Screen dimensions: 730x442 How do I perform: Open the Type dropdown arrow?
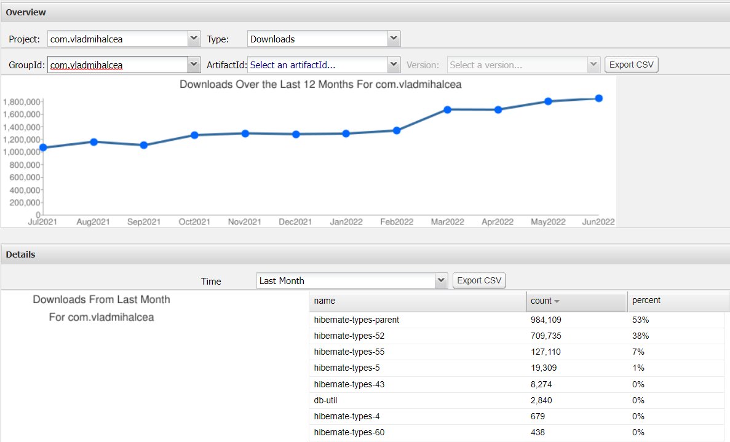394,39
